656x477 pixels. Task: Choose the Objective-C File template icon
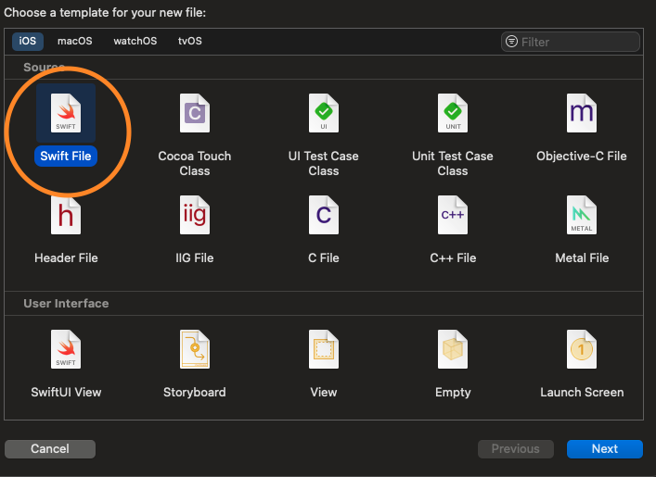click(582, 113)
